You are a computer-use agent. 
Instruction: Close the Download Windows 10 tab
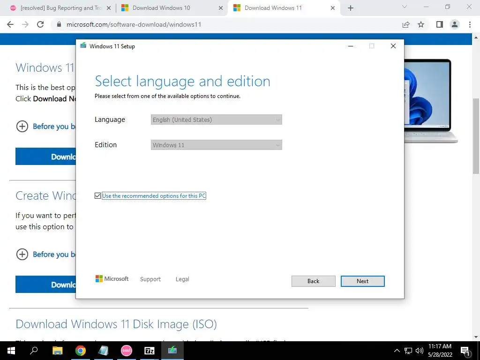tap(221, 8)
